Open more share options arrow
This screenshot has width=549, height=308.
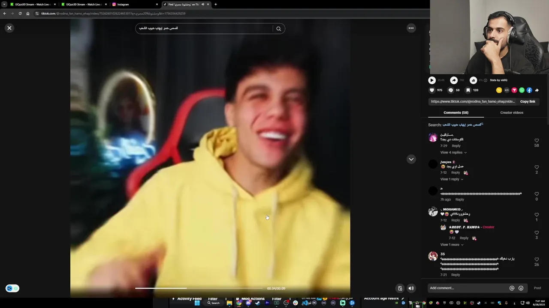tap(537, 90)
